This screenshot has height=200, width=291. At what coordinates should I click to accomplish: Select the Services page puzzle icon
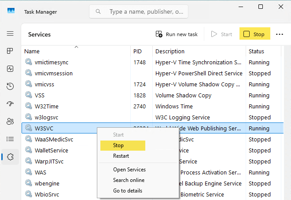pos(10,157)
